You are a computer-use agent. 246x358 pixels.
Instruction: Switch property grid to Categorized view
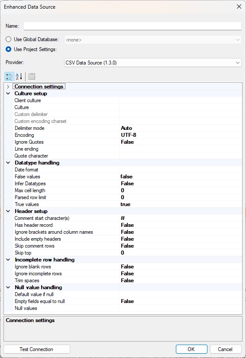(x=9, y=77)
